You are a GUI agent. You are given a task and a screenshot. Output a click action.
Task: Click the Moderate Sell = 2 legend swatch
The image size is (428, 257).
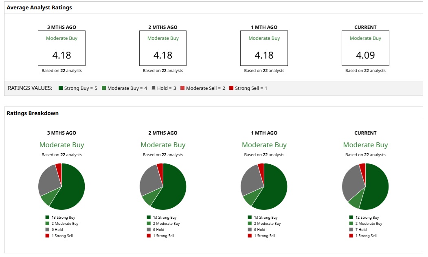[x=182, y=88]
